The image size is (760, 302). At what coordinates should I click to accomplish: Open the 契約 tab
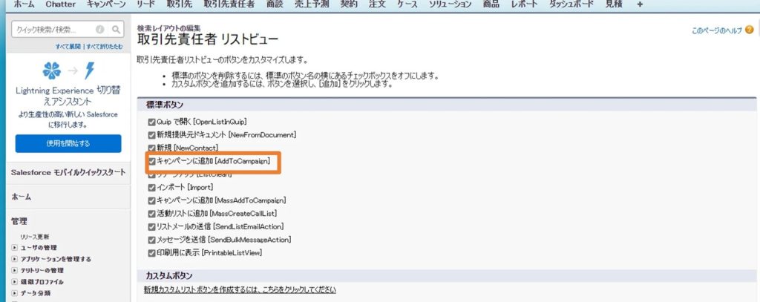349,4
